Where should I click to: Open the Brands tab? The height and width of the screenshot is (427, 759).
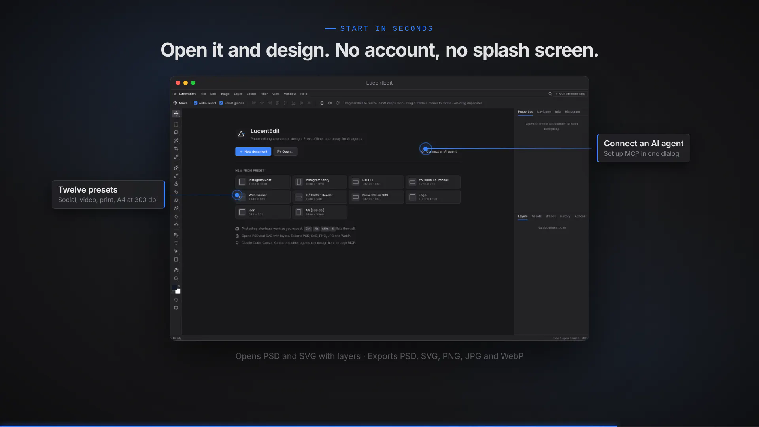[551, 216]
